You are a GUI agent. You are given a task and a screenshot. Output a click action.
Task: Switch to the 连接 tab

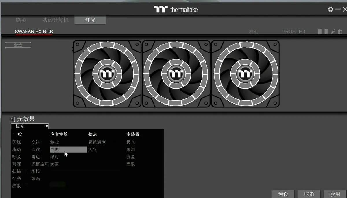coord(21,20)
